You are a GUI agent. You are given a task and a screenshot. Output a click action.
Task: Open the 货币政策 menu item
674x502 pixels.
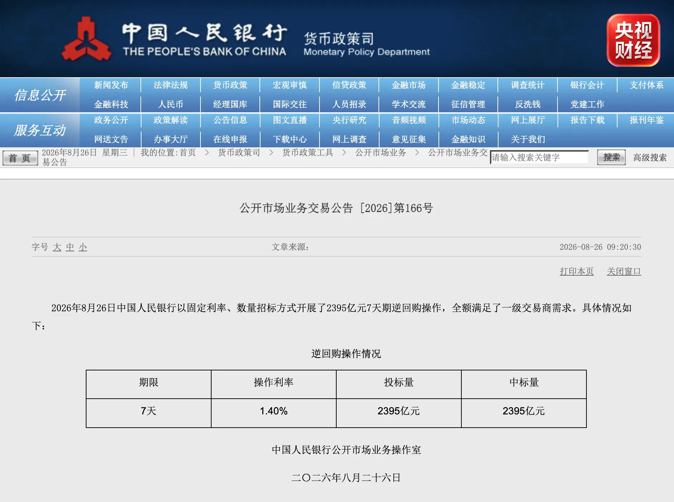[x=230, y=85]
